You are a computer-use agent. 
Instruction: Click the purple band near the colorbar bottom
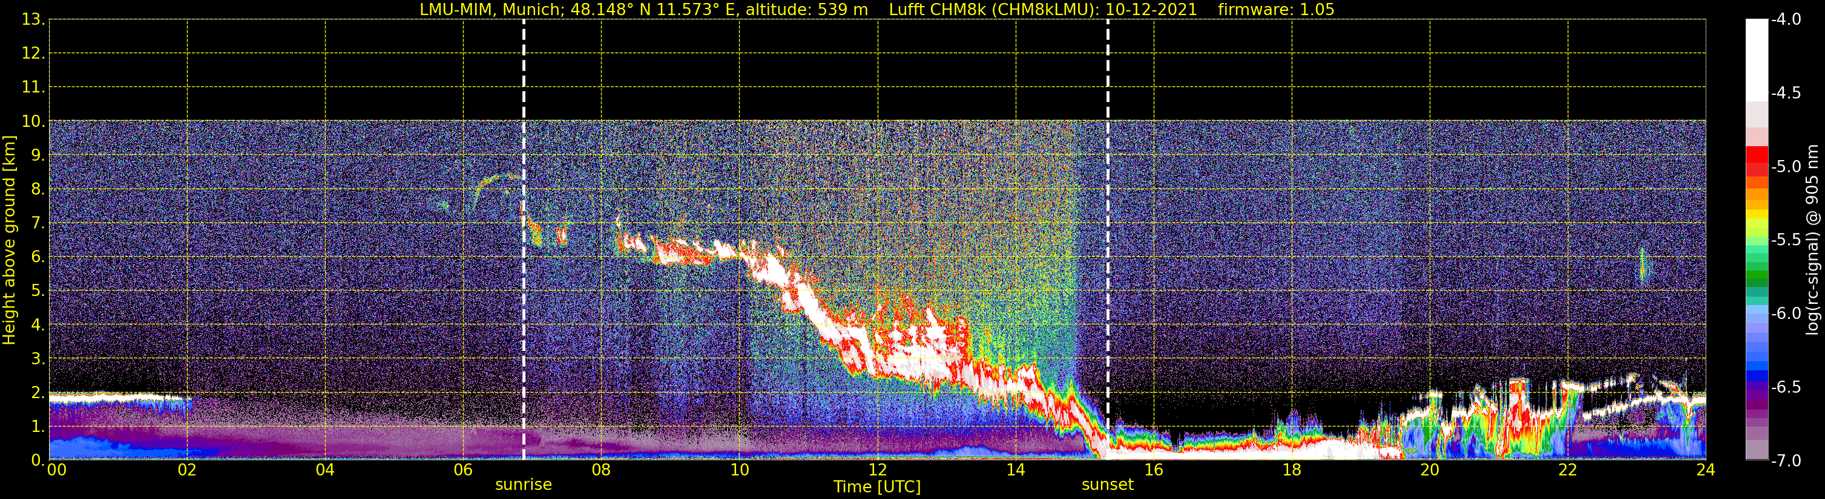pyautogui.click(x=1756, y=404)
